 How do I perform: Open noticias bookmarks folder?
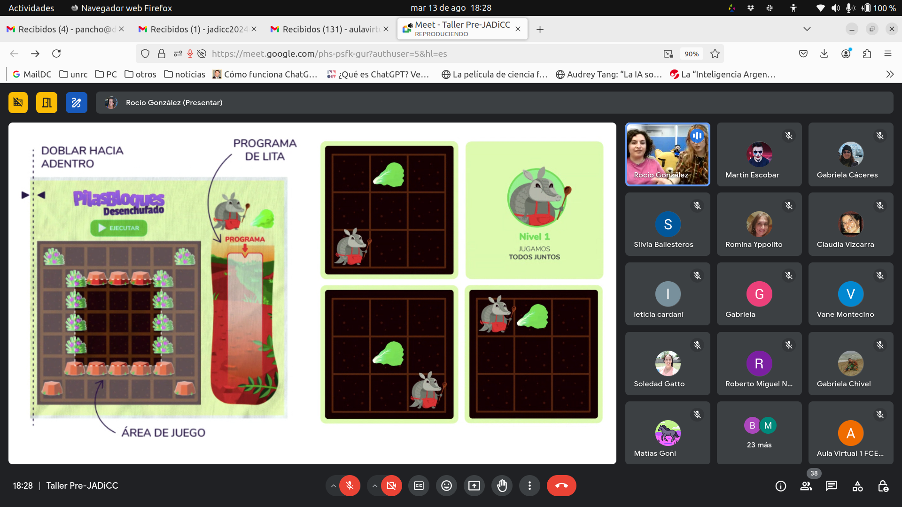point(185,74)
